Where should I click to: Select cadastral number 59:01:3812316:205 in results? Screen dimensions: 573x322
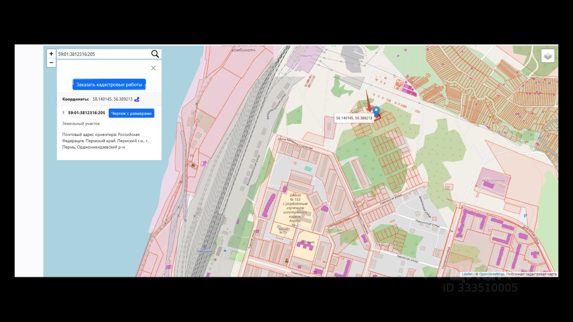tap(86, 113)
